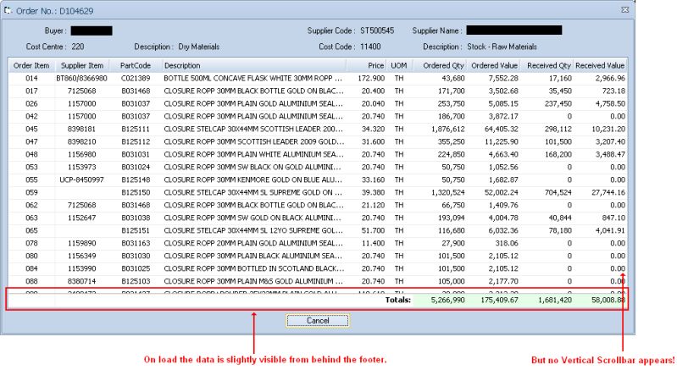Sort by PartCode column header
The width and height of the screenshot is (677, 370).
135,65
